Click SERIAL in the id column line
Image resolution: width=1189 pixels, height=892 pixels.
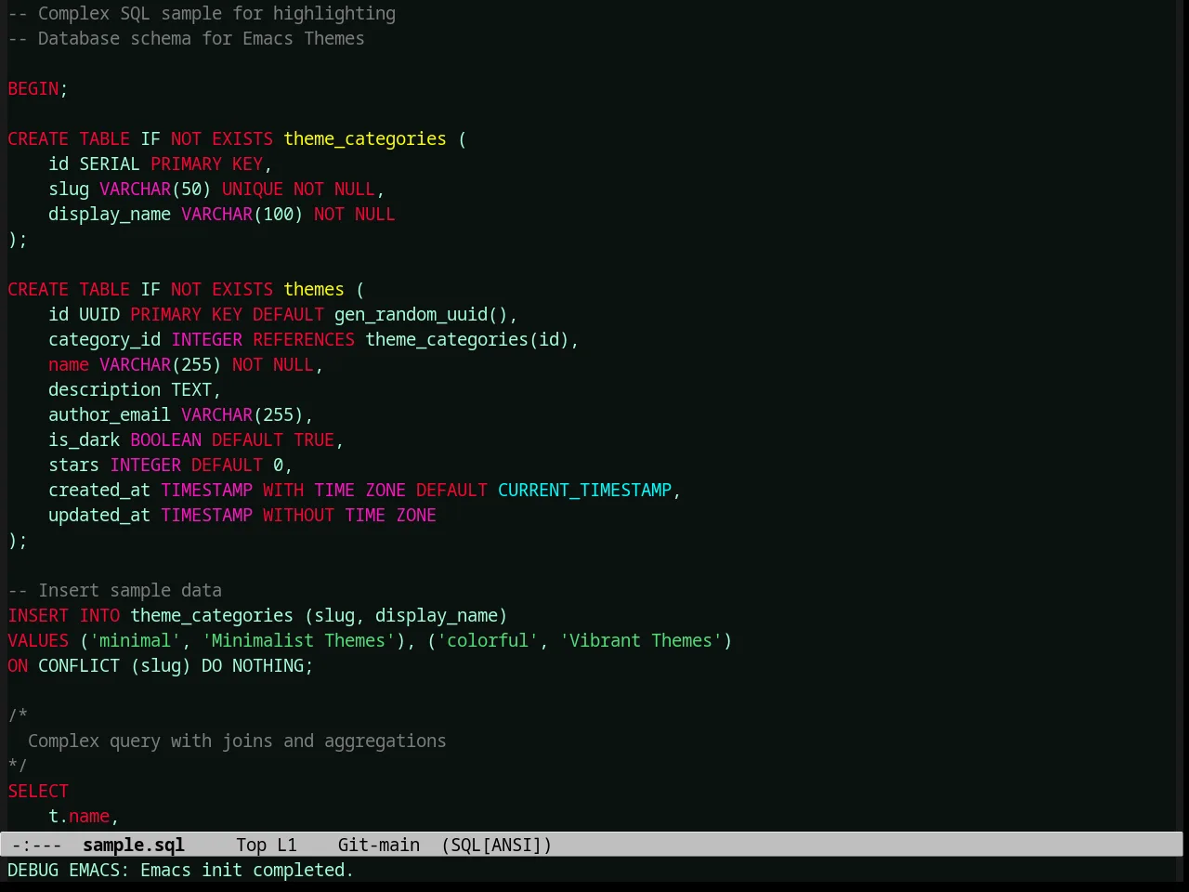(110, 164)
